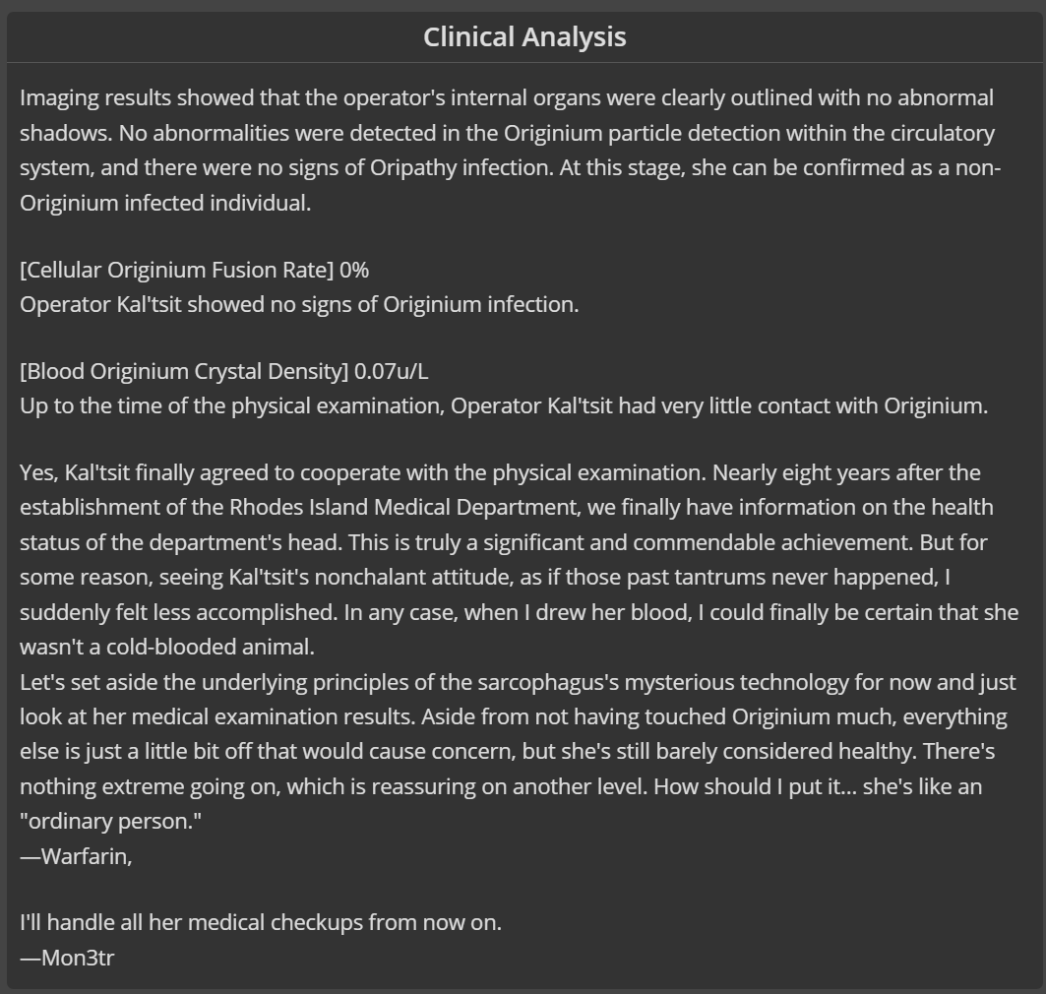The image size is (1046, 994).
Task: Click the Clinical Analysis panel header
Action: click(524, 36)
